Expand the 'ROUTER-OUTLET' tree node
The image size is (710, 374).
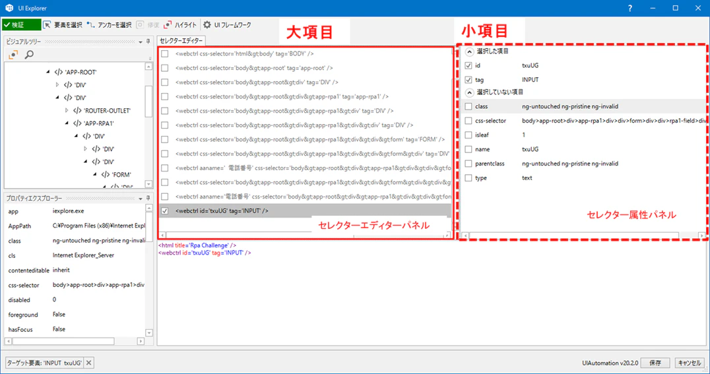click(67, 110)
